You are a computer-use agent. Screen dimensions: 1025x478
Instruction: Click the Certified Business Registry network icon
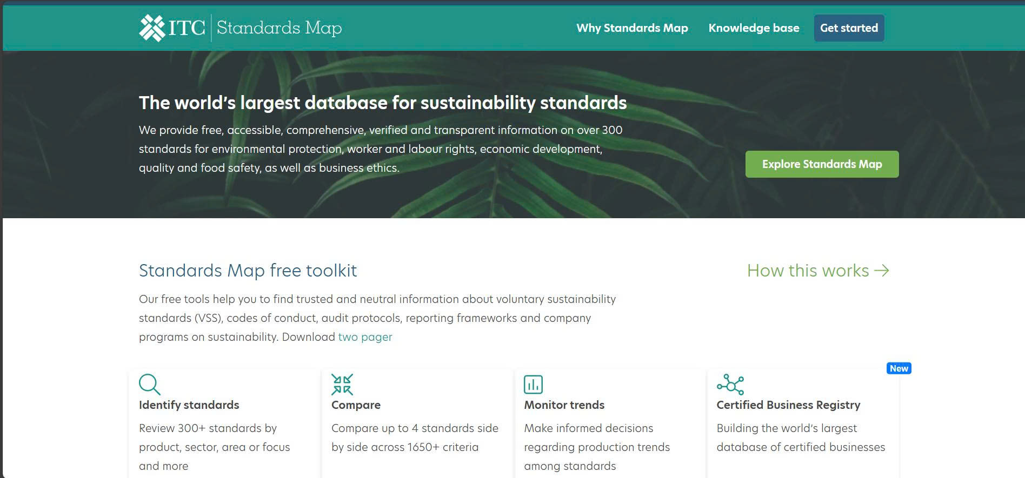[730, 385]
